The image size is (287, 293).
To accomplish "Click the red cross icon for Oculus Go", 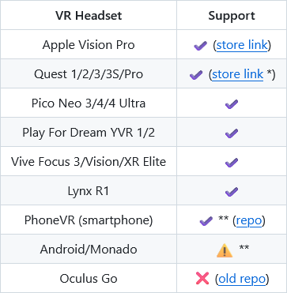I will (202, 279).
